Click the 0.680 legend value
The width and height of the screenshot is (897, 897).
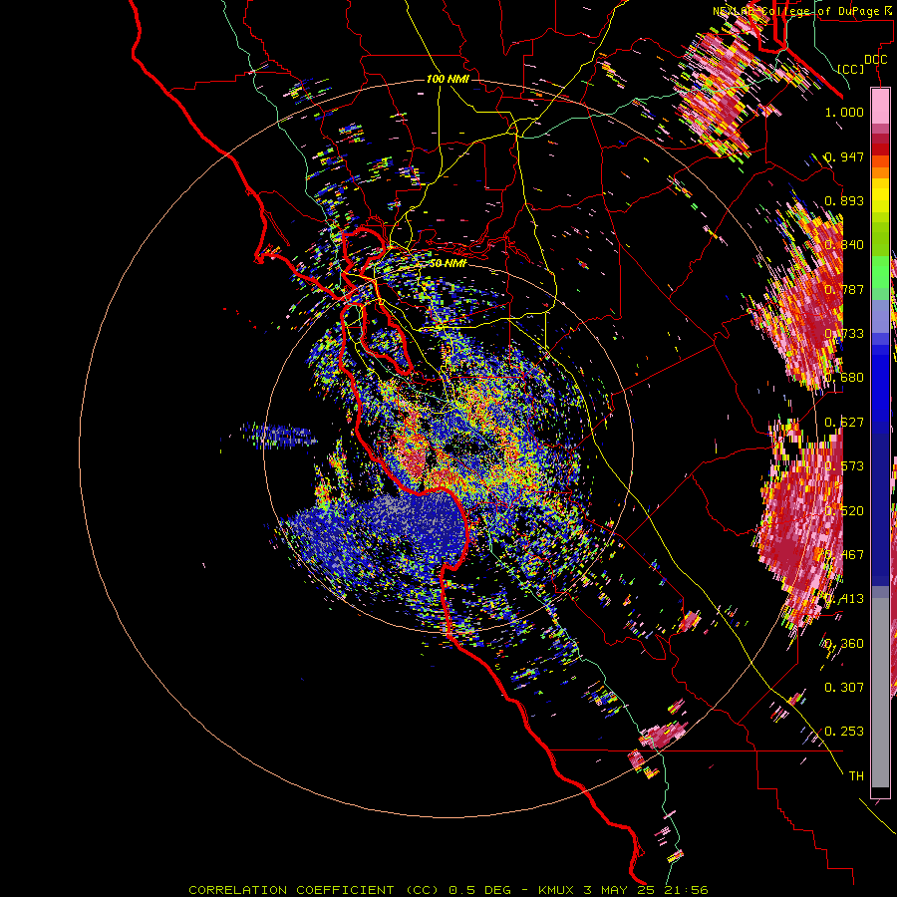click(844, 378)
